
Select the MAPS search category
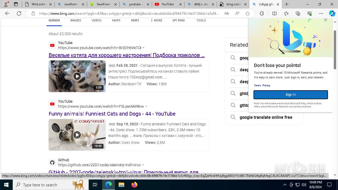(116, 20)
